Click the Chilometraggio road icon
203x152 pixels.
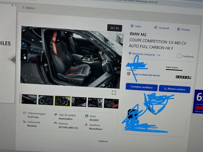coord(25,113)
